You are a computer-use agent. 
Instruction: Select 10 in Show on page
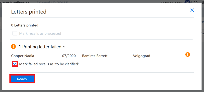187,1
